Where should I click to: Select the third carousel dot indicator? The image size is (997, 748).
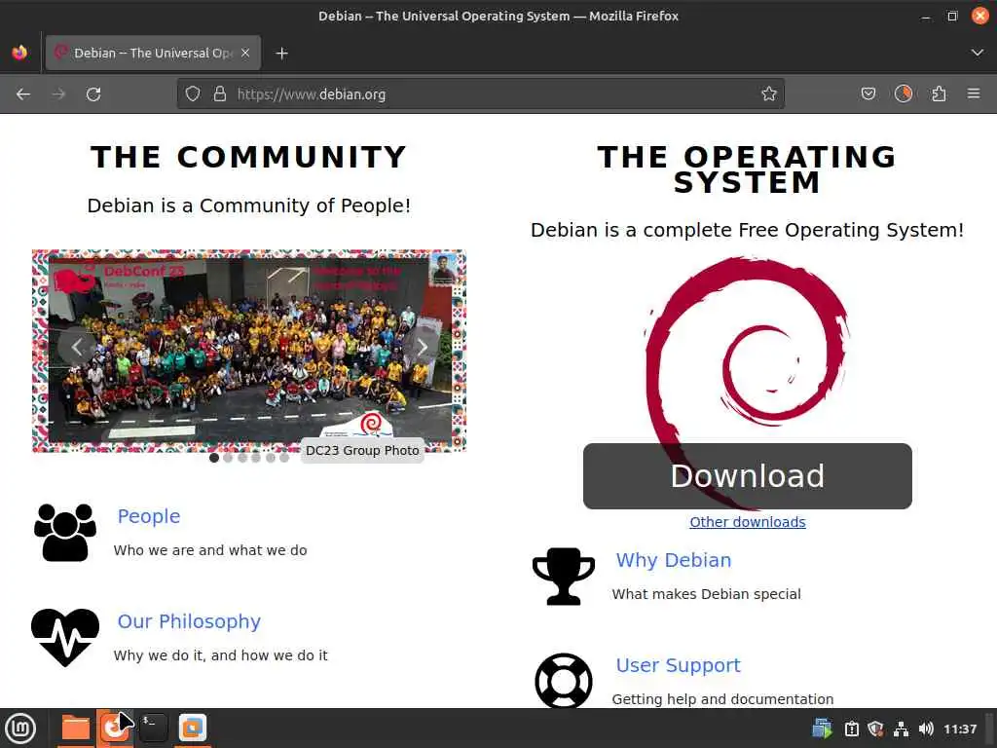tap(242, 458)
